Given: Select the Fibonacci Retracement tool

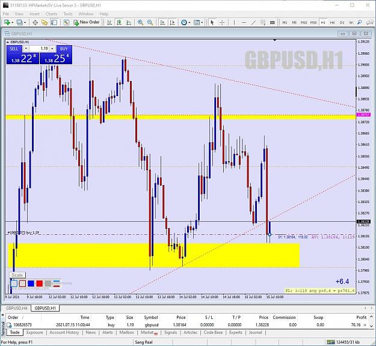Looking at the screenshot, I should (x=263, y=22).
